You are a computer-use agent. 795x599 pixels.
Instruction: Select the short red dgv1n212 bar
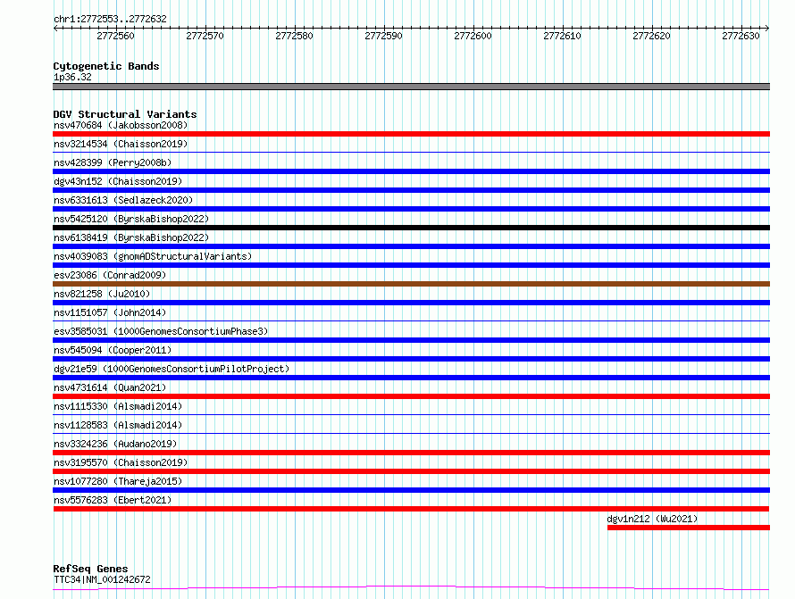689,528
